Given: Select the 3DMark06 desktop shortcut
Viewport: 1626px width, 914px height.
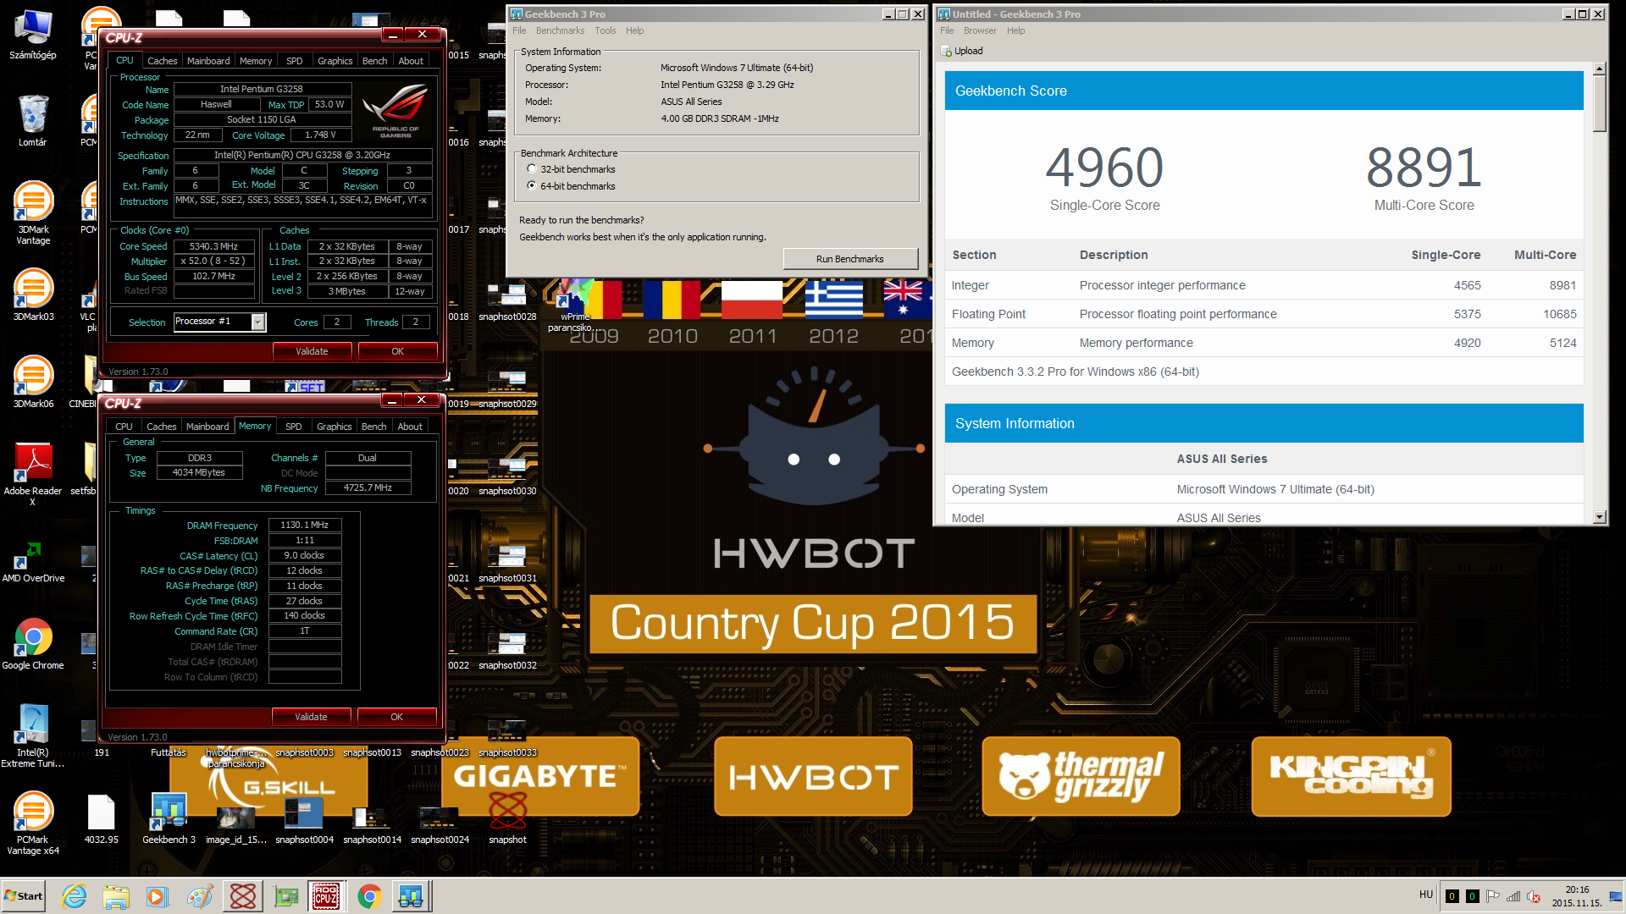Looking at the screenshot, I should (x=33, y=382).
